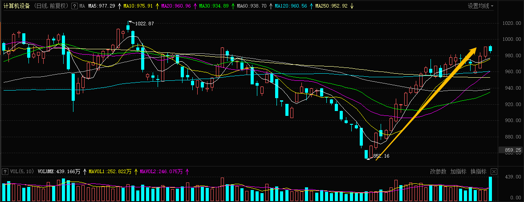Click the 1022.87 high price marker
The image size is (524, 202).
tap(144, 24)
